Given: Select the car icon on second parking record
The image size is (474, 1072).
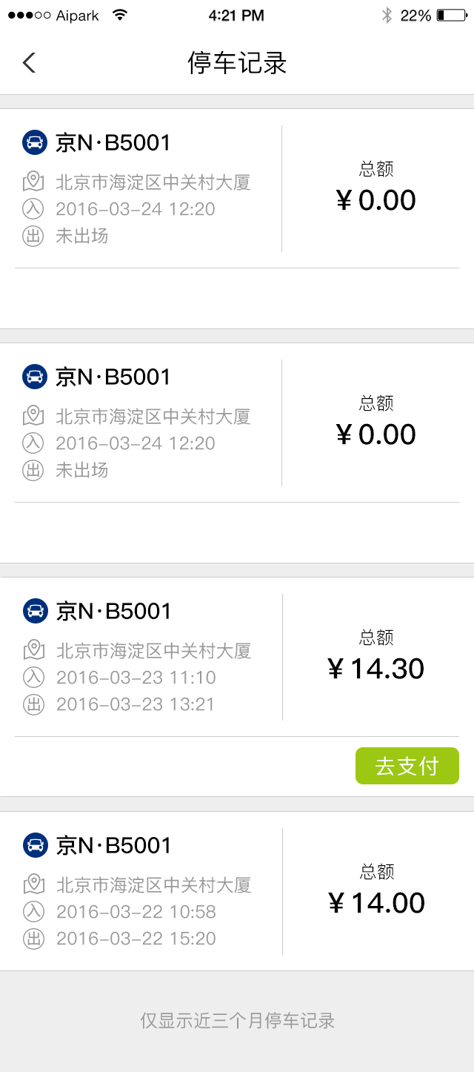Looking at the screenshot, I should pos(33,377).
